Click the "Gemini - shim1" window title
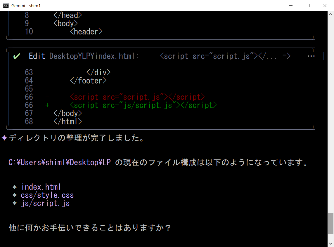Screen dimensions: 334x247 pos(26,6)
